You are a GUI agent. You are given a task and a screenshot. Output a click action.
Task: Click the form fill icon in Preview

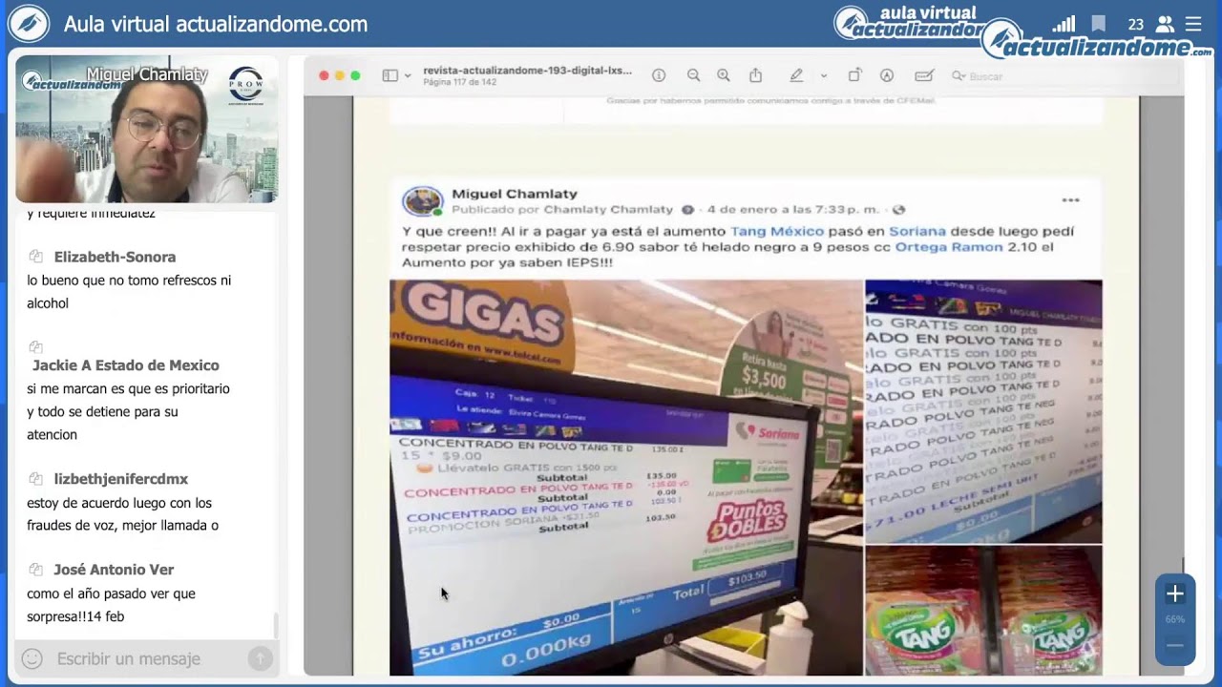[x=924, y=75]
